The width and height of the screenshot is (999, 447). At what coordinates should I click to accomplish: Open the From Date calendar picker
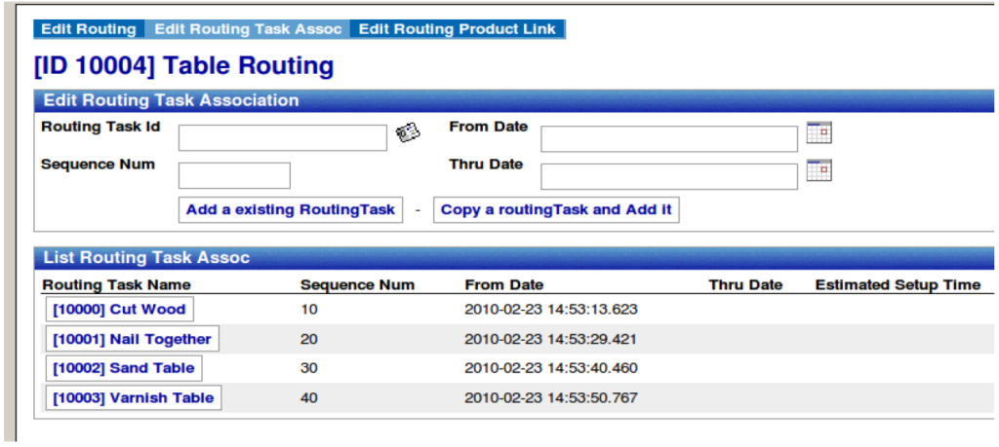819,133
